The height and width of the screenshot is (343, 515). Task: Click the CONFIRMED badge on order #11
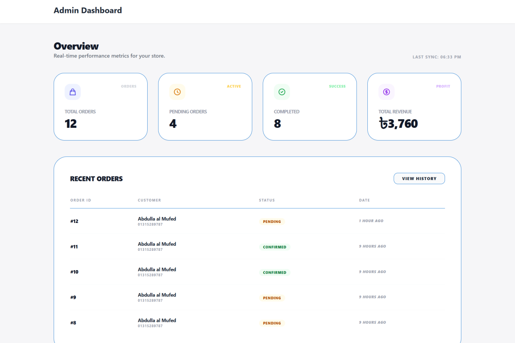(275, 247)
